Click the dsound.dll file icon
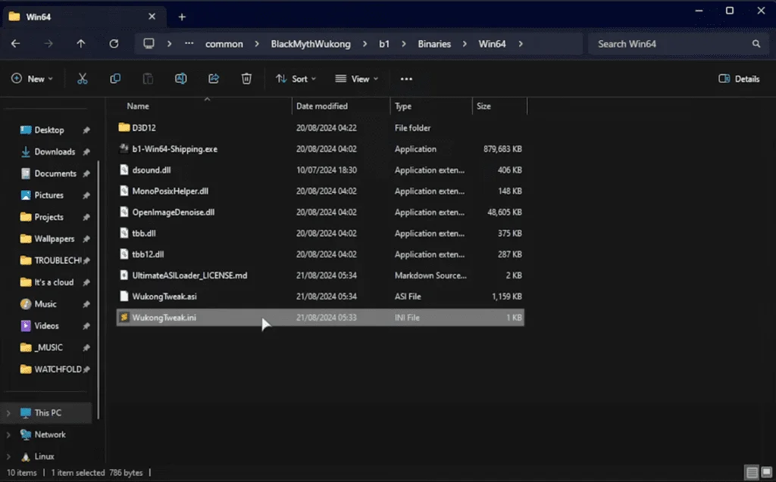 [124, 169]
